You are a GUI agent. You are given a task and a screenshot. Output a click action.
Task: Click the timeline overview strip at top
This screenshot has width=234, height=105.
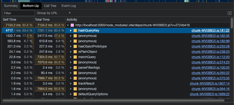117,1
